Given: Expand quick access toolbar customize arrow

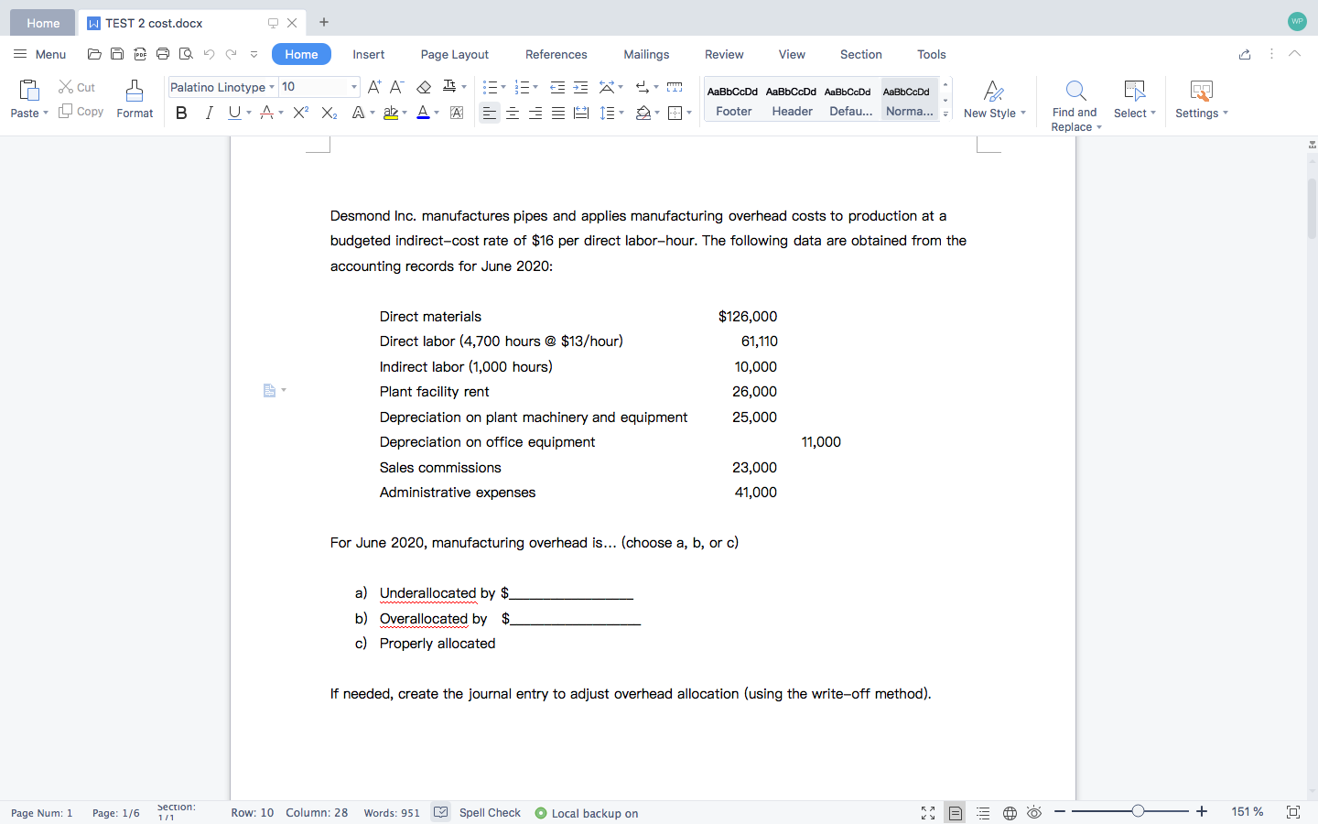Looking at the screenshot, I should pos(254,54).
